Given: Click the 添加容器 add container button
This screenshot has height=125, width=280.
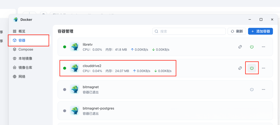Looking at the screenshot, I should [x=261, y=31].
